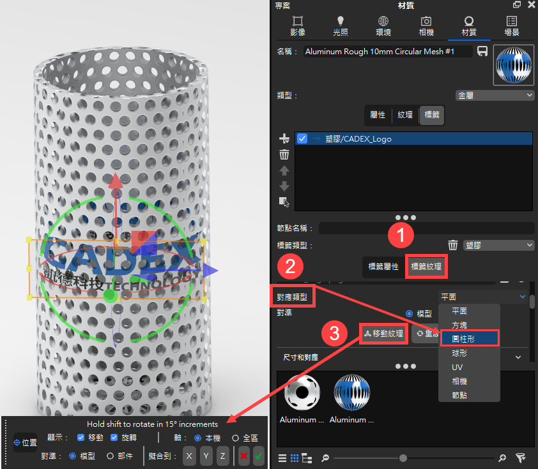
Task: Open the 標籤紋理 tab
Action: pyautogui.click(x=426, y=267)
